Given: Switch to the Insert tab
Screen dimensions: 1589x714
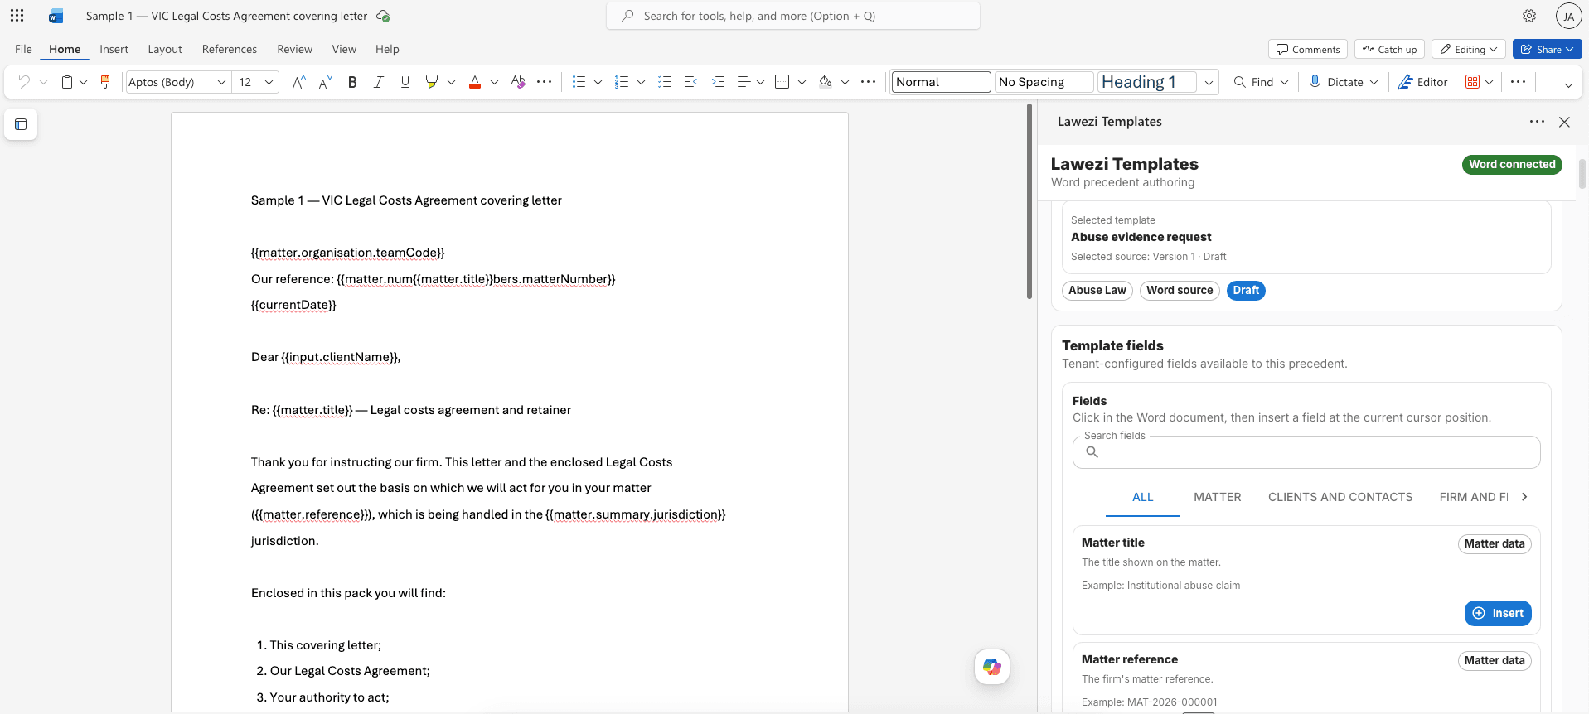Looking at the screenshot, I should (114, 49).
